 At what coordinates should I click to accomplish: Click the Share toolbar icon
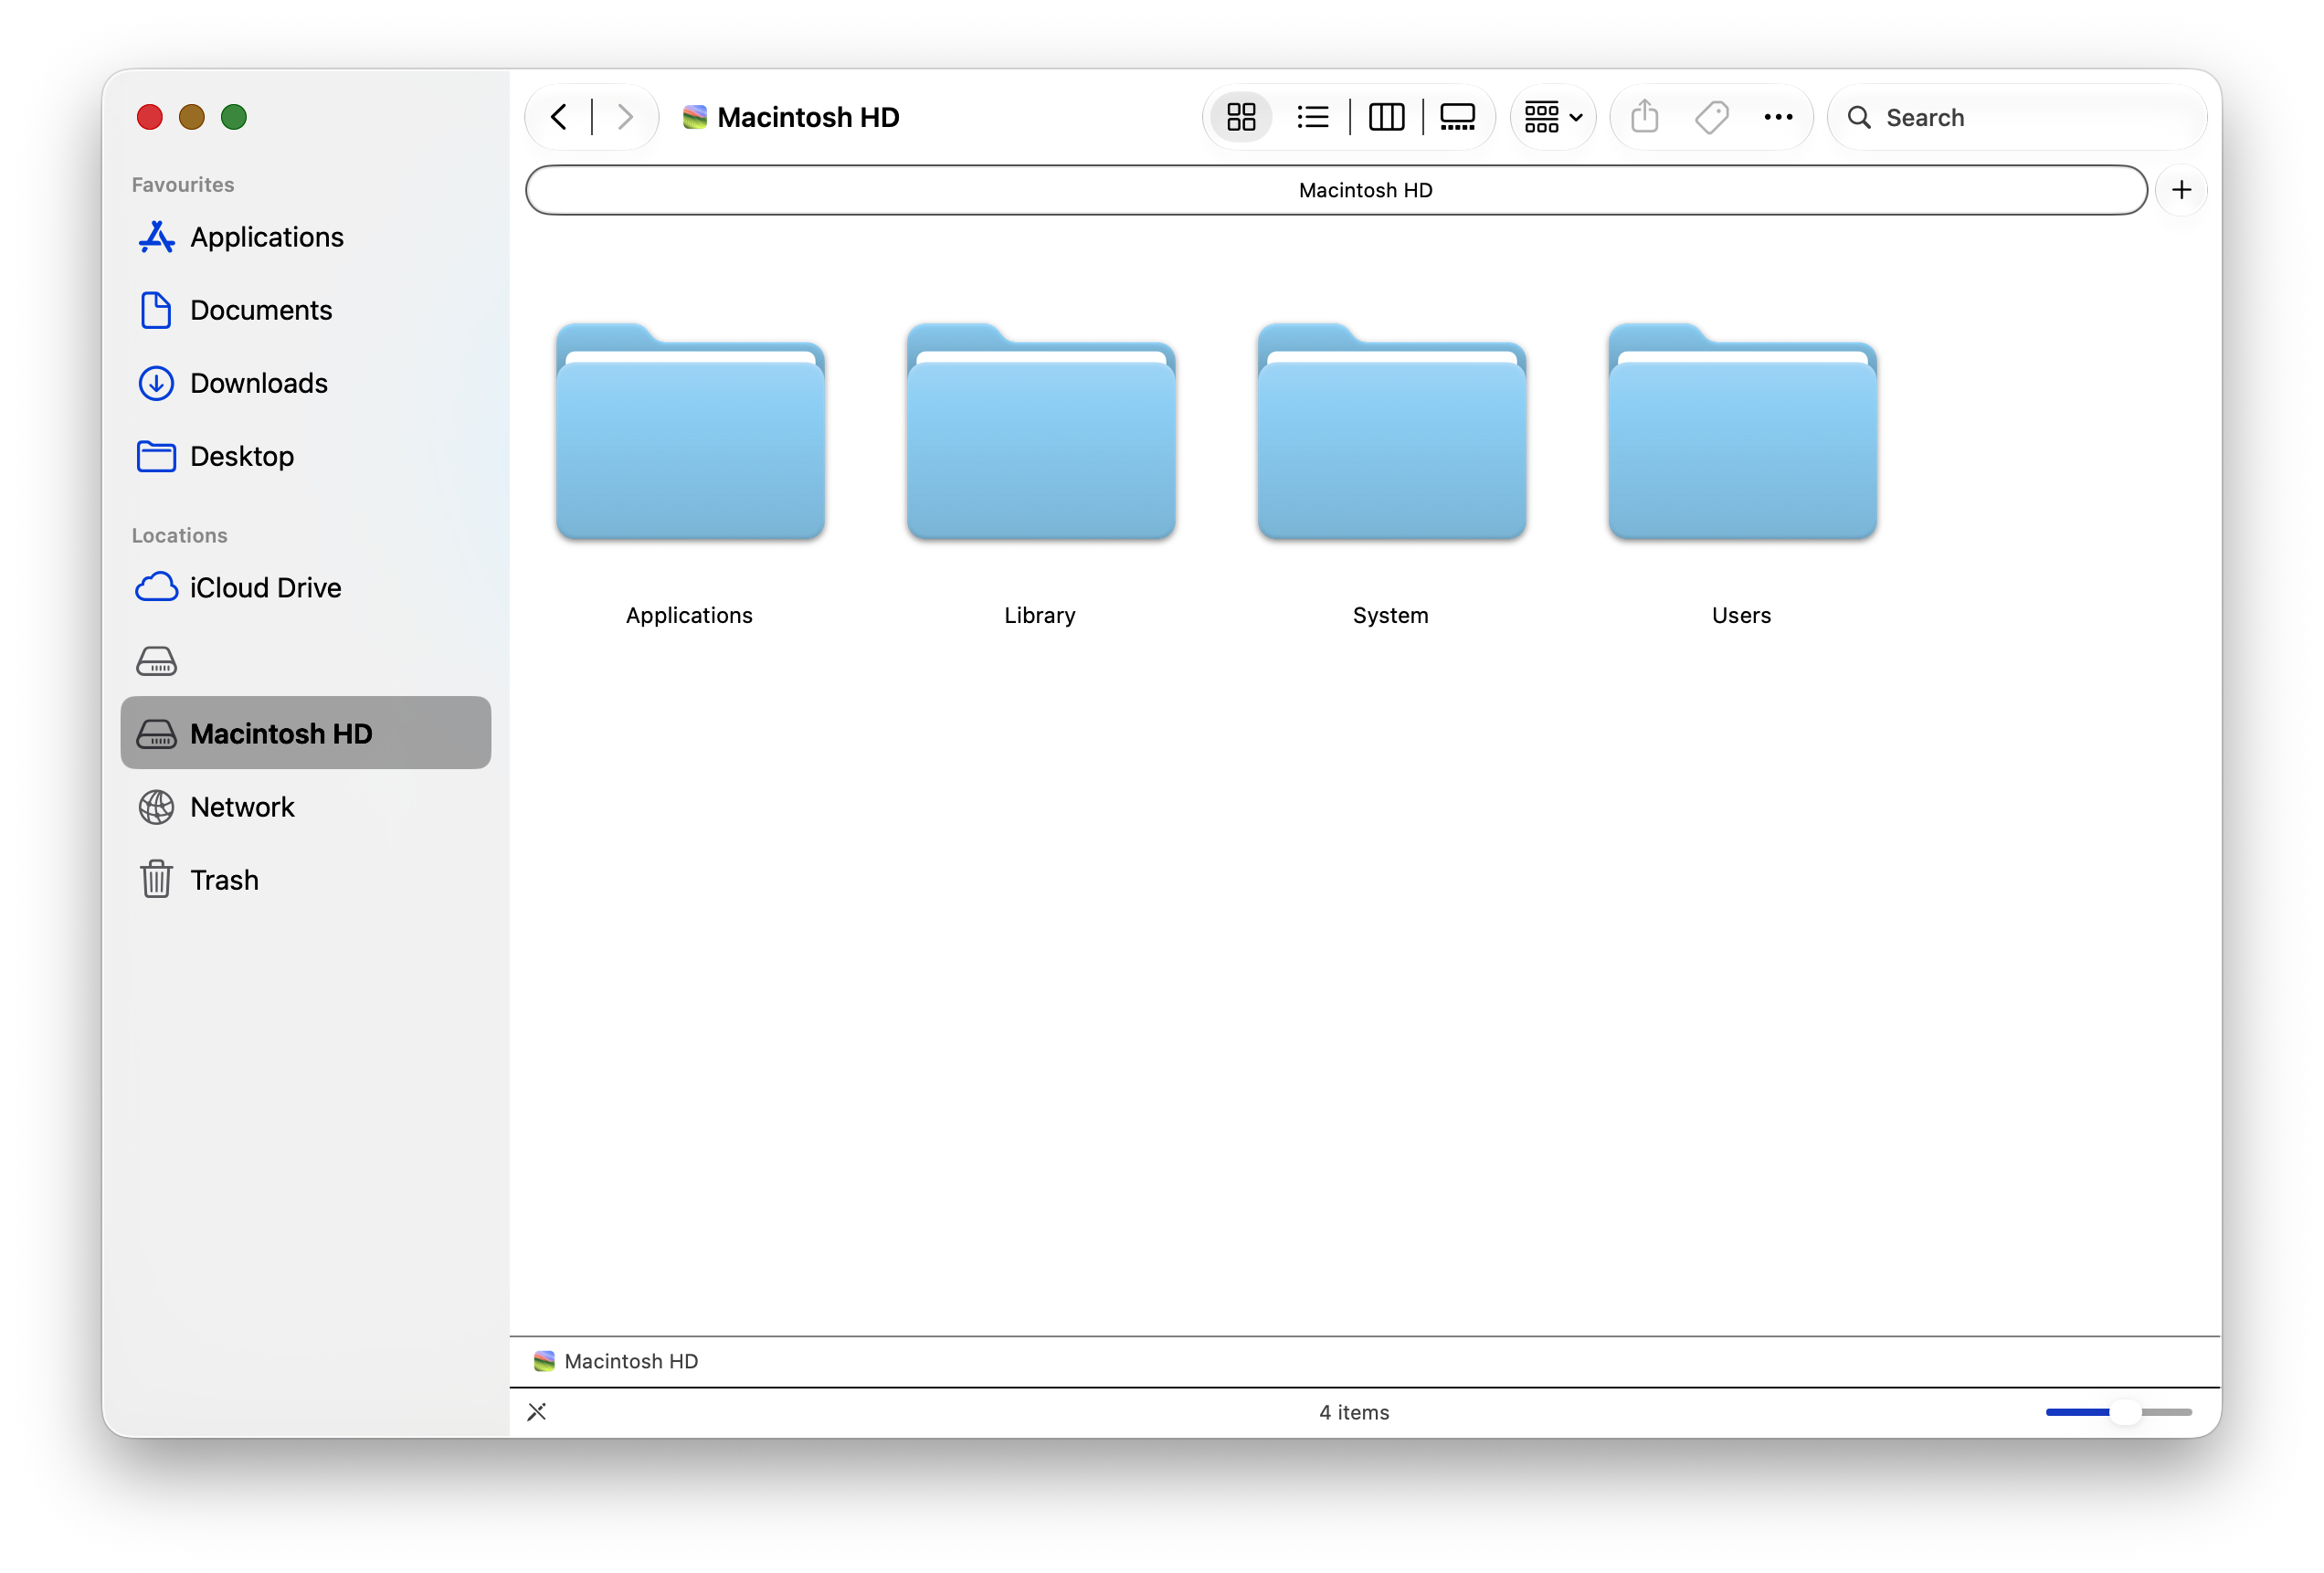point(1645,117)
